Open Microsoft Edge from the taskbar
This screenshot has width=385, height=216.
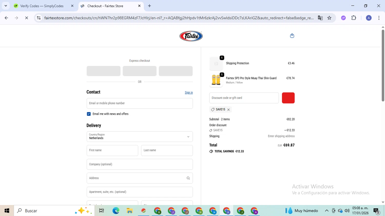tap(116, 211)
